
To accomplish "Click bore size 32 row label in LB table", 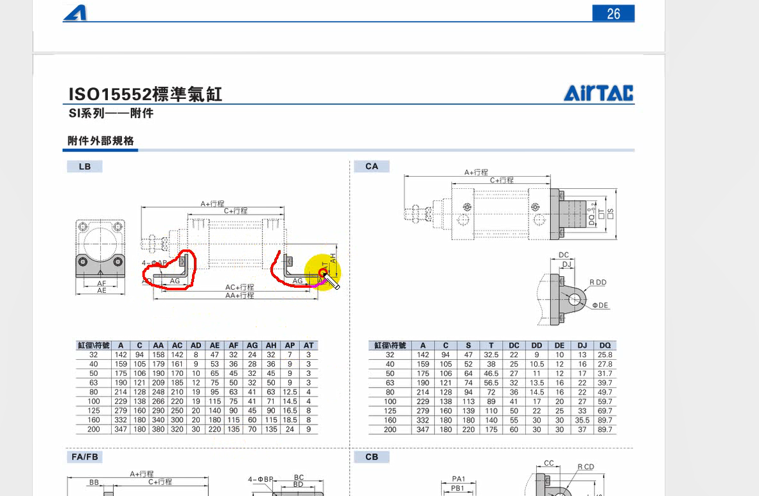I will pyautogui.click(x=93, y=355).
